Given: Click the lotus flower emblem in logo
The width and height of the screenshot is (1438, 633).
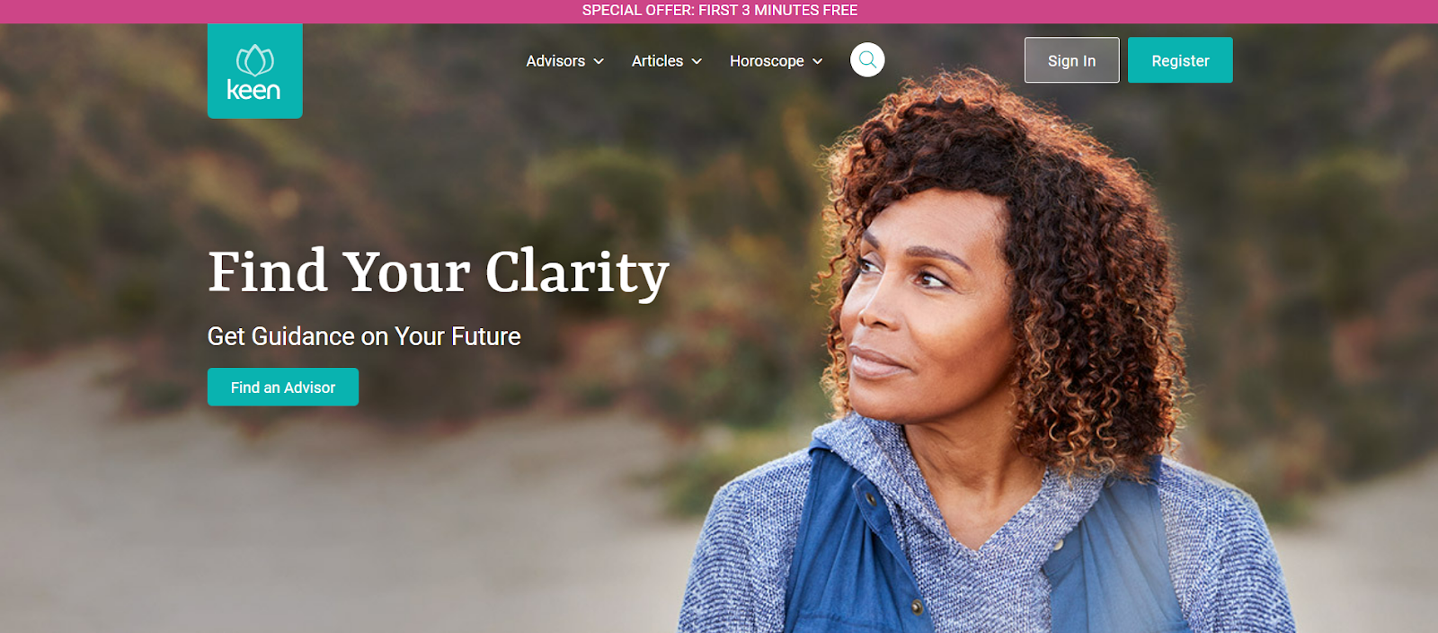Looking at the screenshot, I should click(254, 60).
